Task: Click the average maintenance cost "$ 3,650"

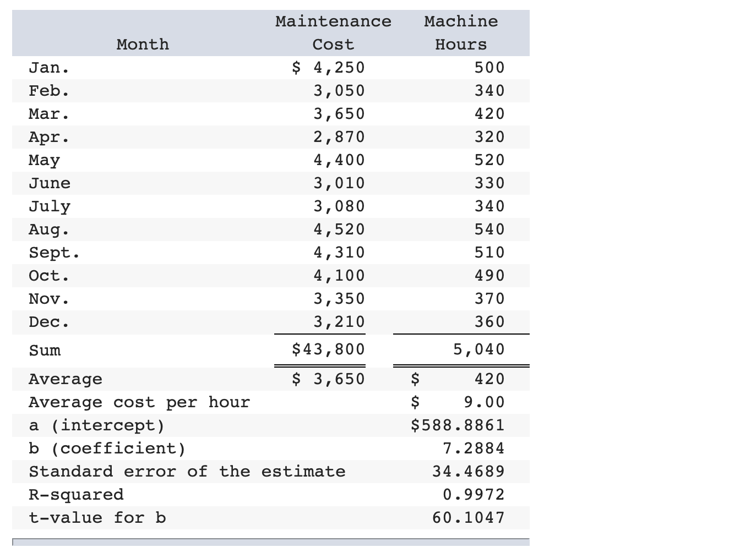Action: click(x=328, y=379)
